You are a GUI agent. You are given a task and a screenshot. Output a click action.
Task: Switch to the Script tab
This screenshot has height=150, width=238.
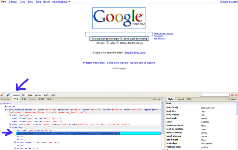pyautogui.click(x=32, y=99)
